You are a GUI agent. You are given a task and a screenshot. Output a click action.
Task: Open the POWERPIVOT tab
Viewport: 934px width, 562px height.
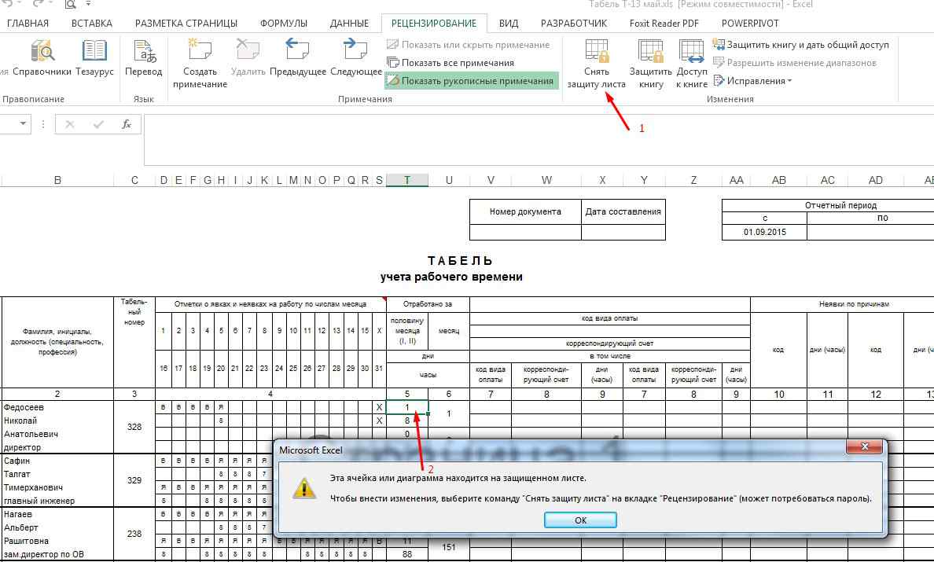tap(750, 24)
